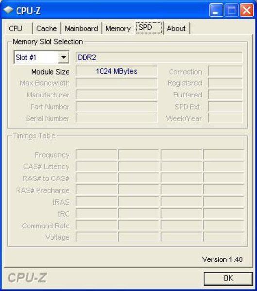The width and height of the screenshot is (257, 291).
Task: Click the empty Manufacturer field
Action: [x=117, y=95]
